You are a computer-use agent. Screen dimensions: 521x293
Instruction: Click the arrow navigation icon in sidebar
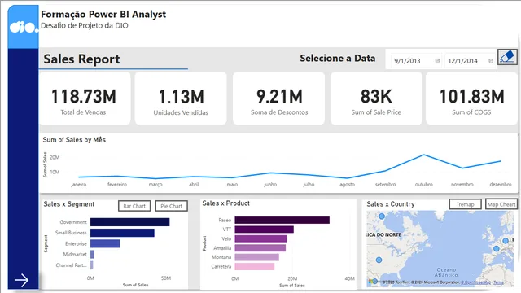point(22,280)
